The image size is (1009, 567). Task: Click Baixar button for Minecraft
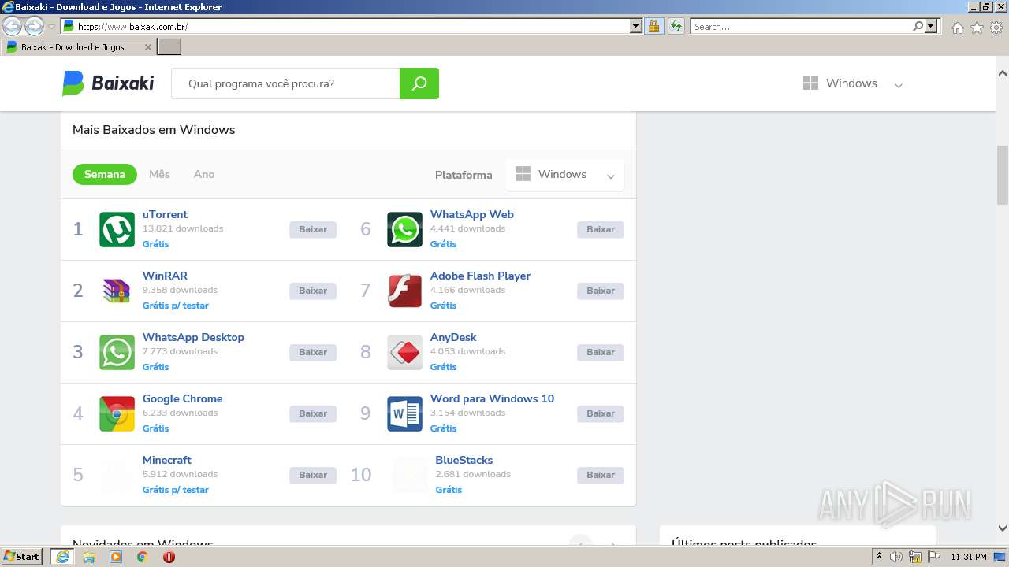313,475
